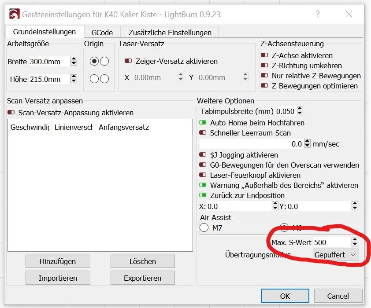Click the Anfangsversatz column header

pos(124,127)
